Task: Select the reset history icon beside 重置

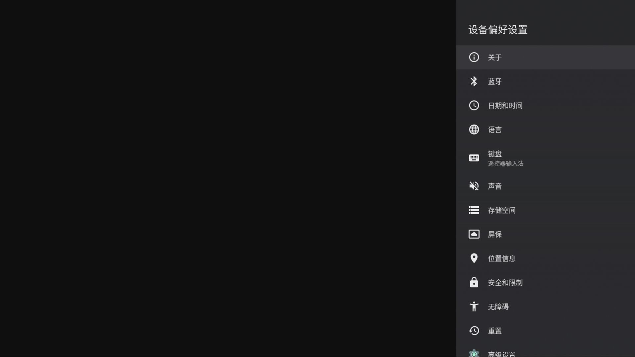Action: [474, 331]
